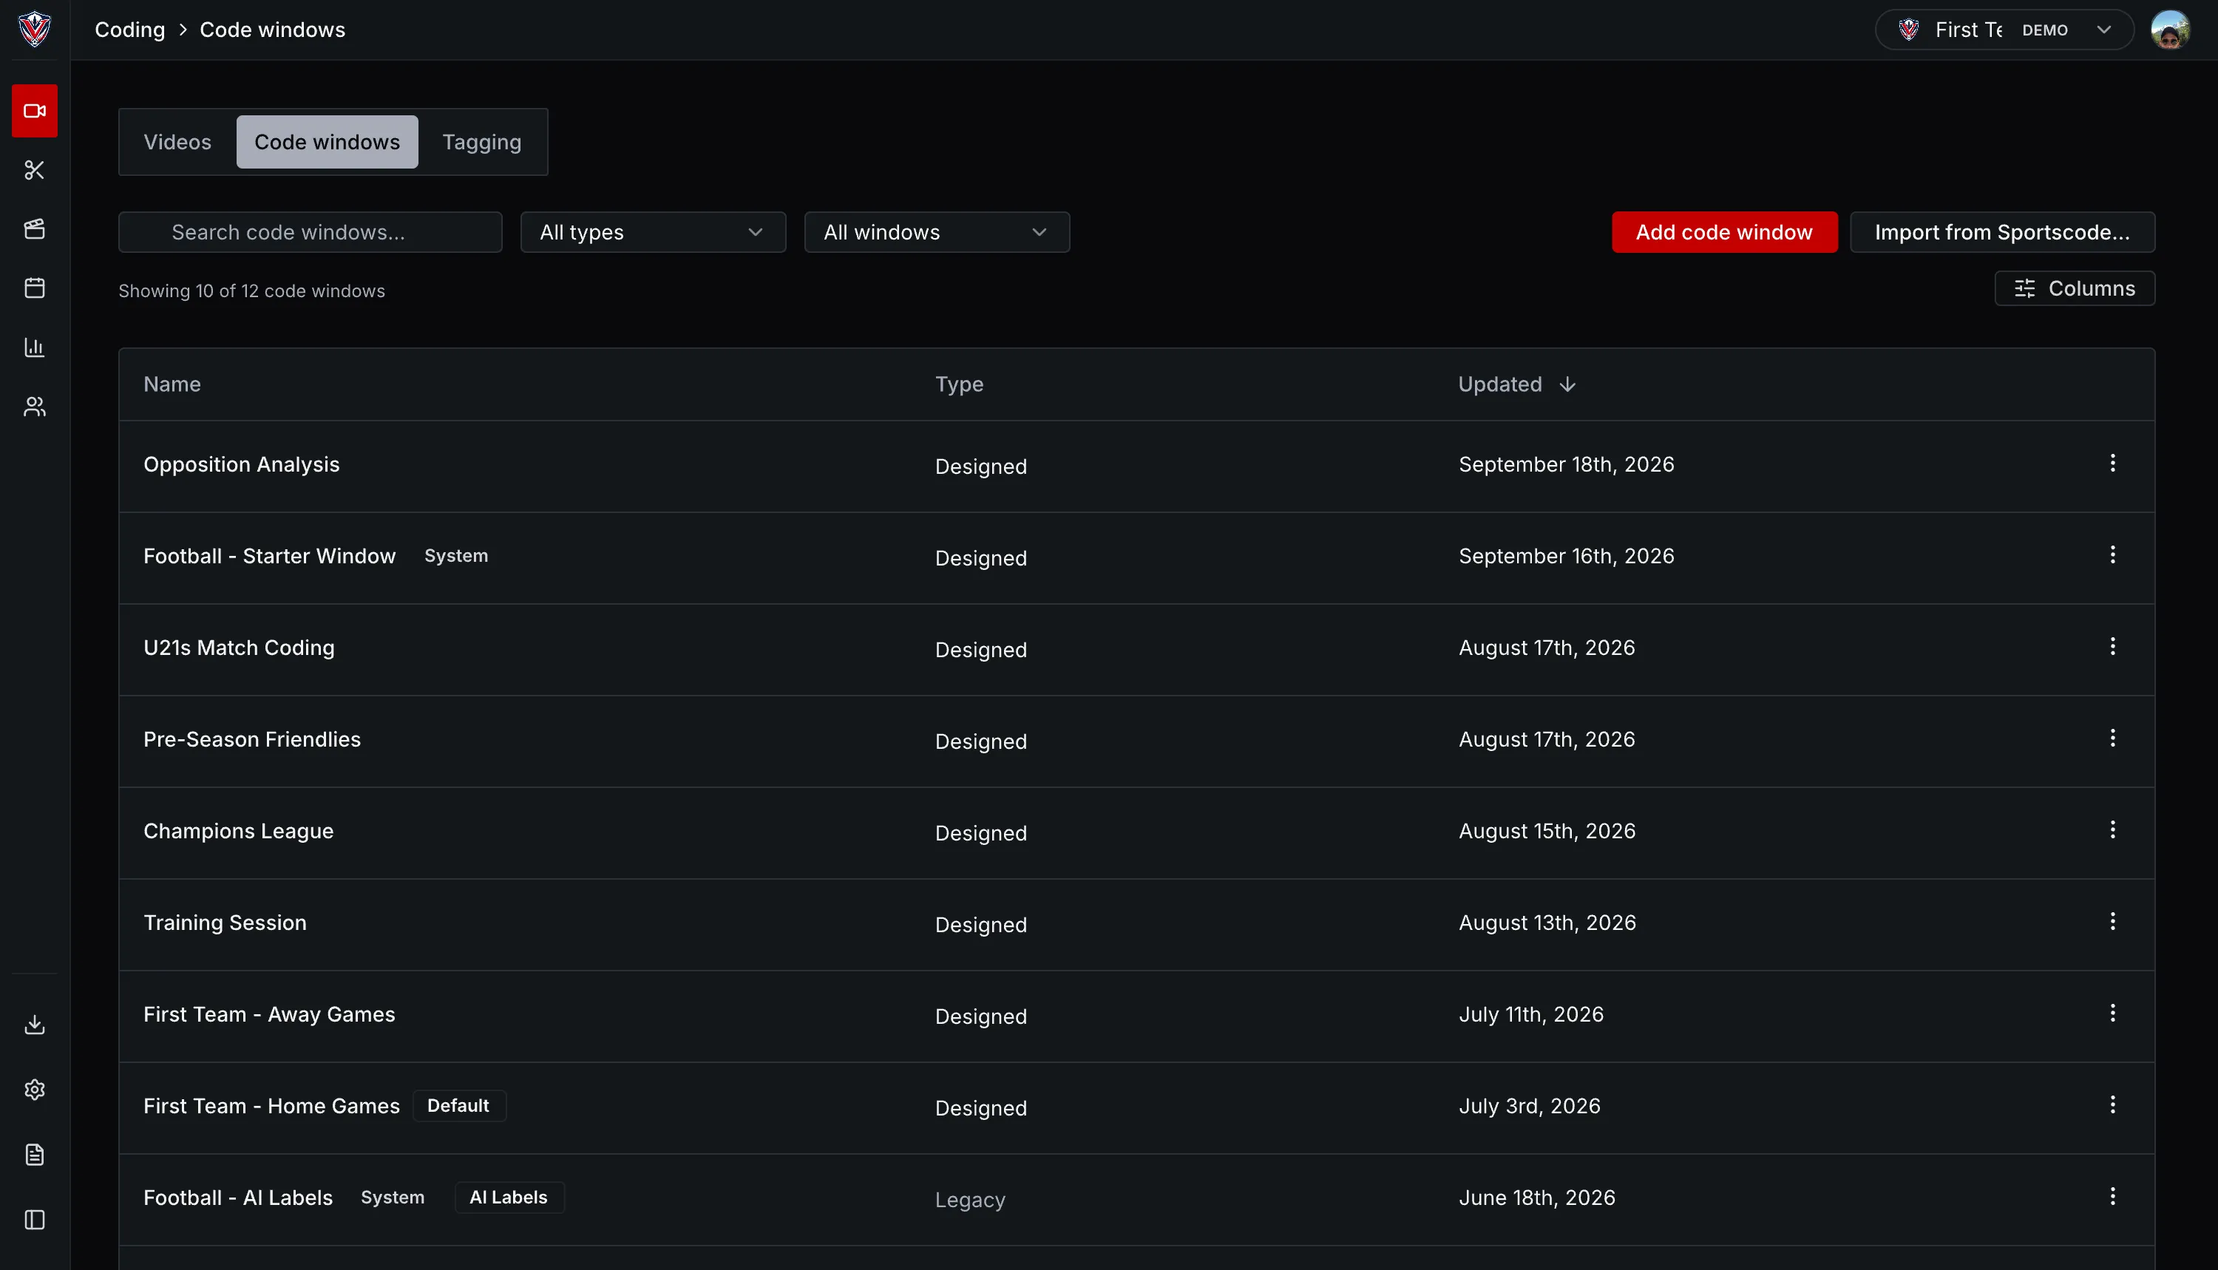Click the Add code window button
The image size is (2218, 1270).
pyautogui.click(x=1723, y=232)
